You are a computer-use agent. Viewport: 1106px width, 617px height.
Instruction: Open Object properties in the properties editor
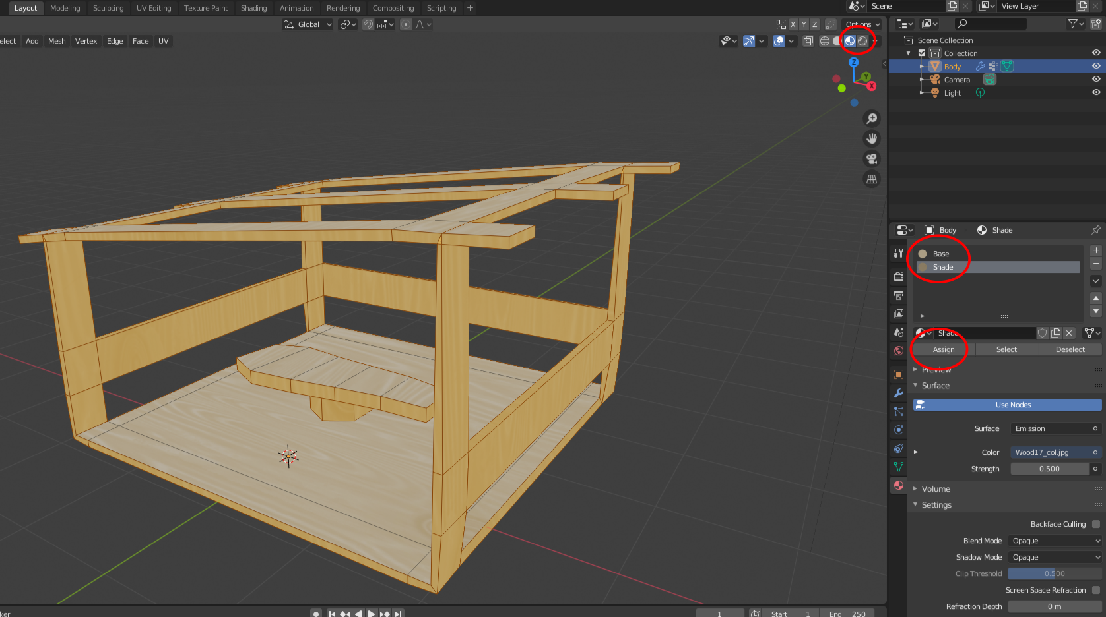(898, 374)
